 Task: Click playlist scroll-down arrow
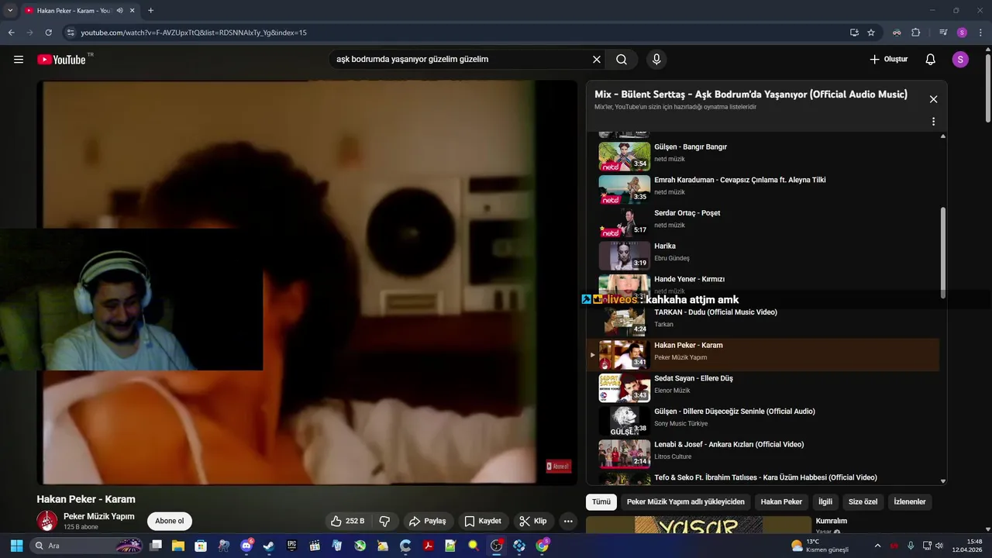click(943, 481)
